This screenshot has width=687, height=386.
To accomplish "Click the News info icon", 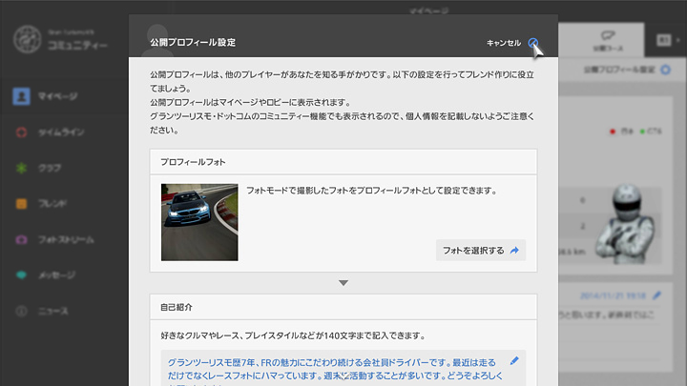I will [x=21, y=312].
